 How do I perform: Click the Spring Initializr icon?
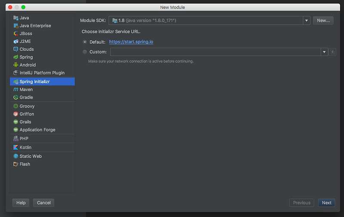tap(16, 81)
